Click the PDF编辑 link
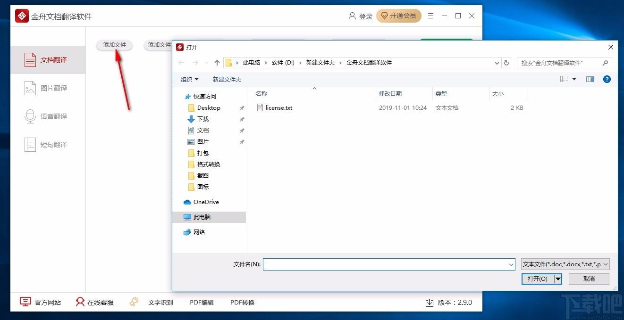 click(x=202, y=303)
